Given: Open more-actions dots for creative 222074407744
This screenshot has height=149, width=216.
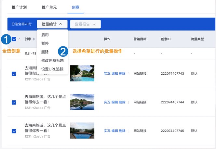Looking at the screenshot, I should pyautogui.click(x=129, y=102).
